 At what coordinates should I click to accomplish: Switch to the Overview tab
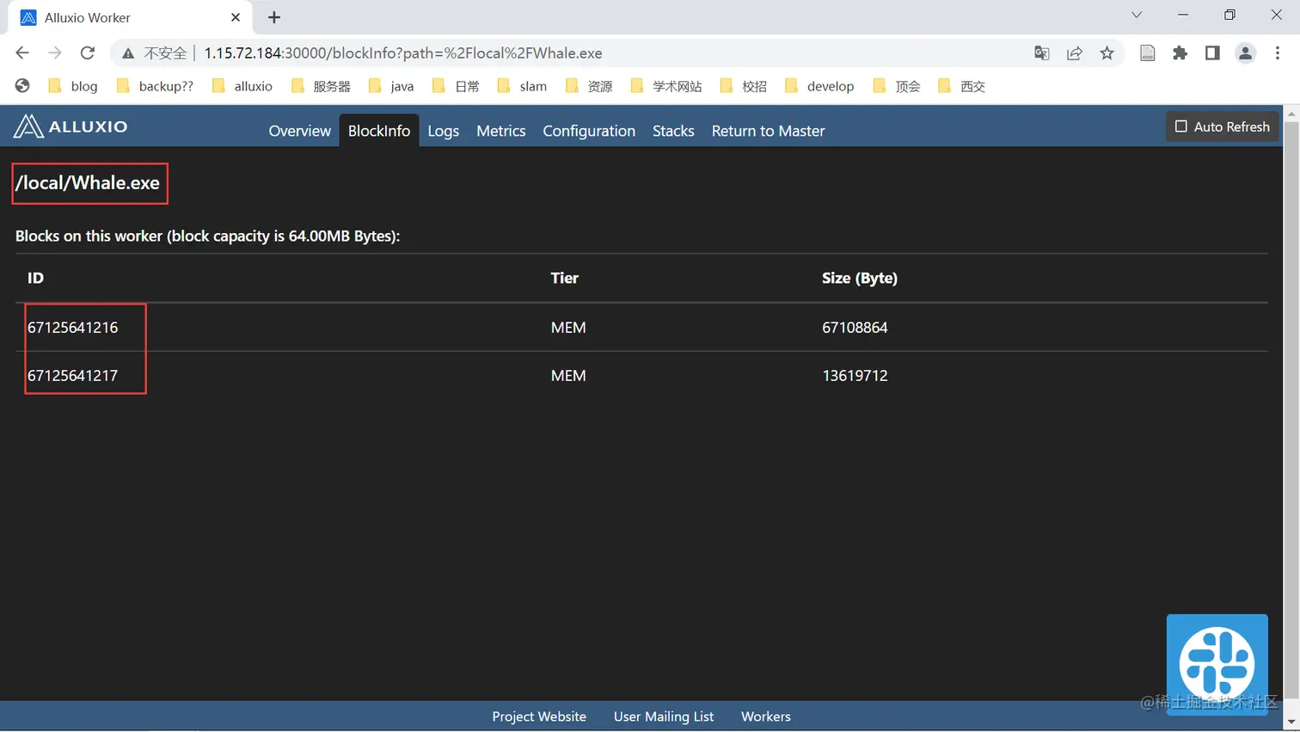[299, 131]
